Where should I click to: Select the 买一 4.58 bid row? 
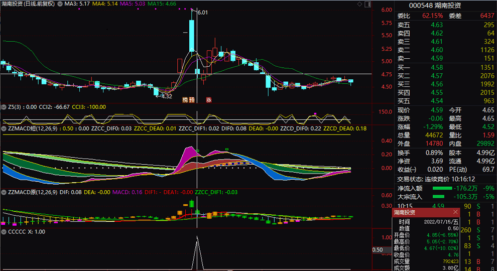(x=446, y=68)
